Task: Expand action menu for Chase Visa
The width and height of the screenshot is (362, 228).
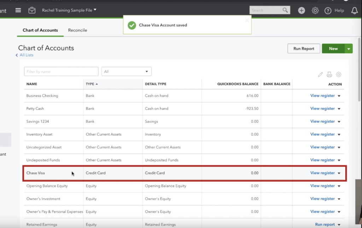Action: click(x=339, y=173)
